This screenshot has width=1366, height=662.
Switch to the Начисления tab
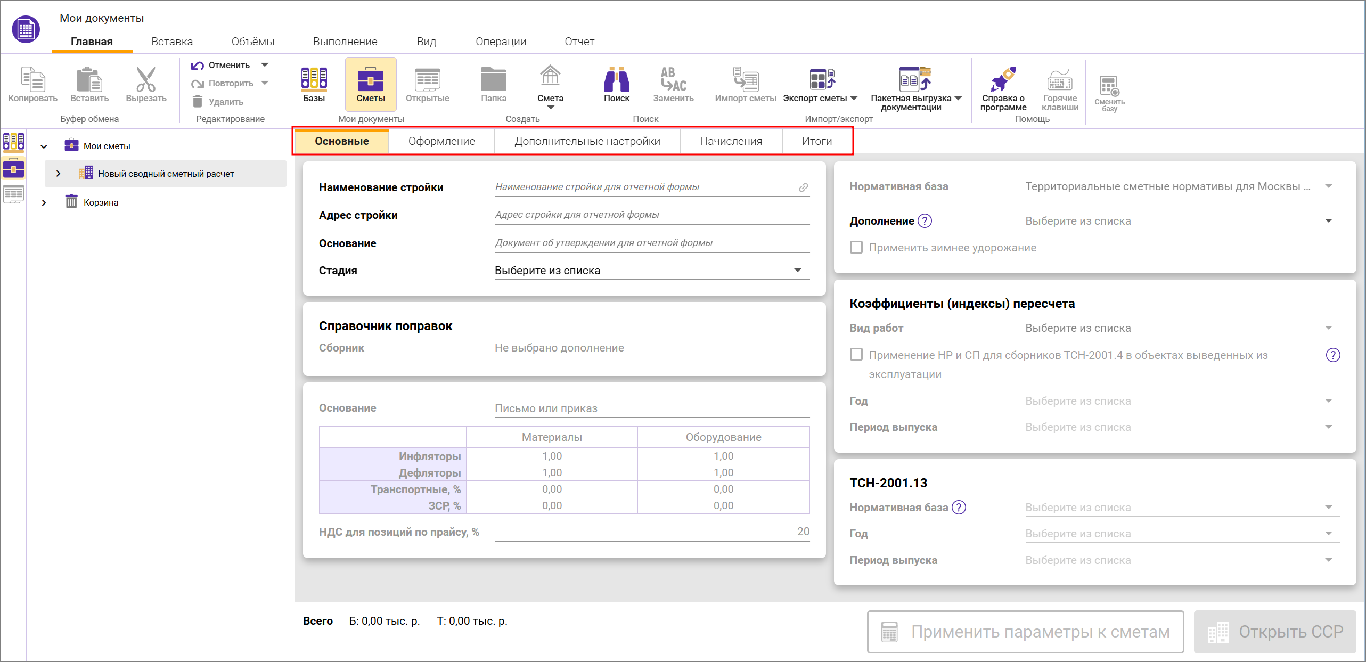click(x=731, y=141)
